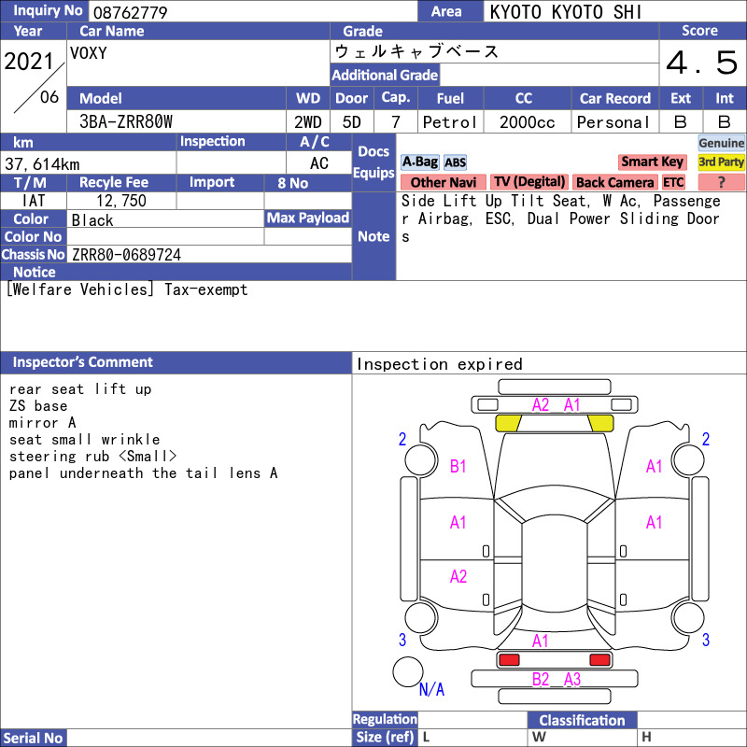This screenshot has width=747, height=747.
Task: Click the ETC equipment badge
Action: coord(673,182)
